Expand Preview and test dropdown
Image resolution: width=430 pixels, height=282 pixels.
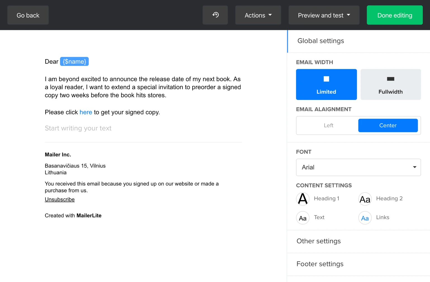click(x=324, y=15)
